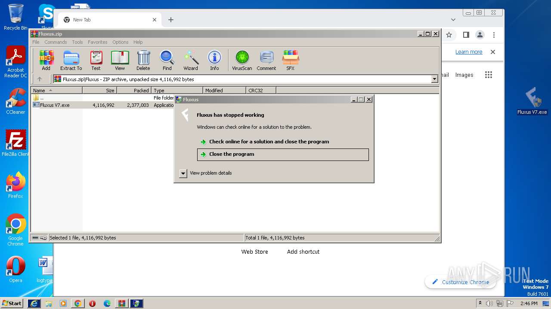Sort the list by the Name column
This screenshot has width=551, height=309.
coord(56,90)
